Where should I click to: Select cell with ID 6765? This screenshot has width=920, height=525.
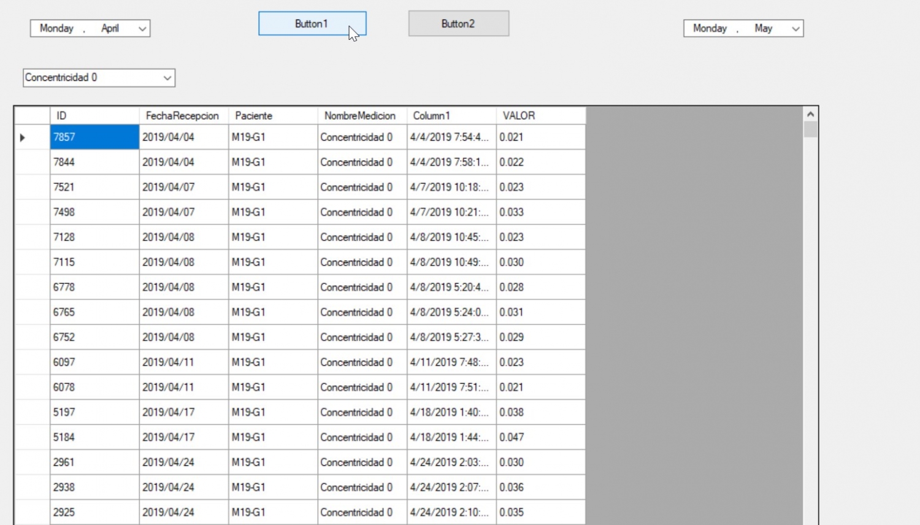click(94, 312)
